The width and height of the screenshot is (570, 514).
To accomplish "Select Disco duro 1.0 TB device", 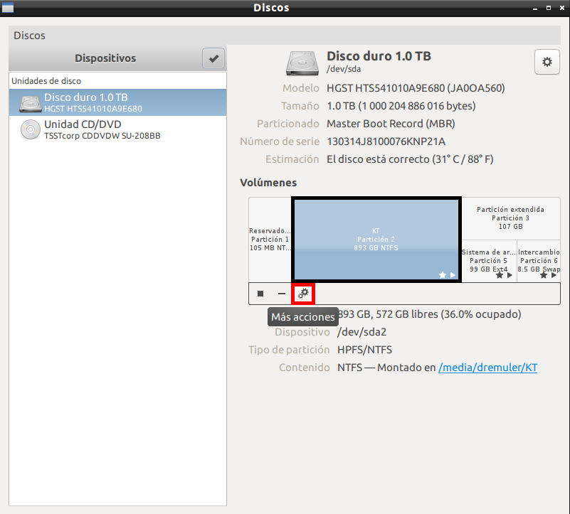I will point(117,102).
